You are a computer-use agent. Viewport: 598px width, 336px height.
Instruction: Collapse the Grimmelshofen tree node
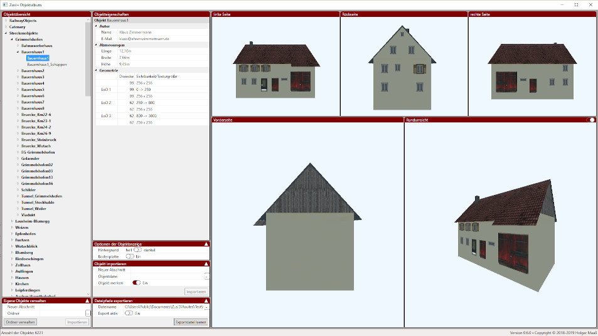[x=11, y=39]
